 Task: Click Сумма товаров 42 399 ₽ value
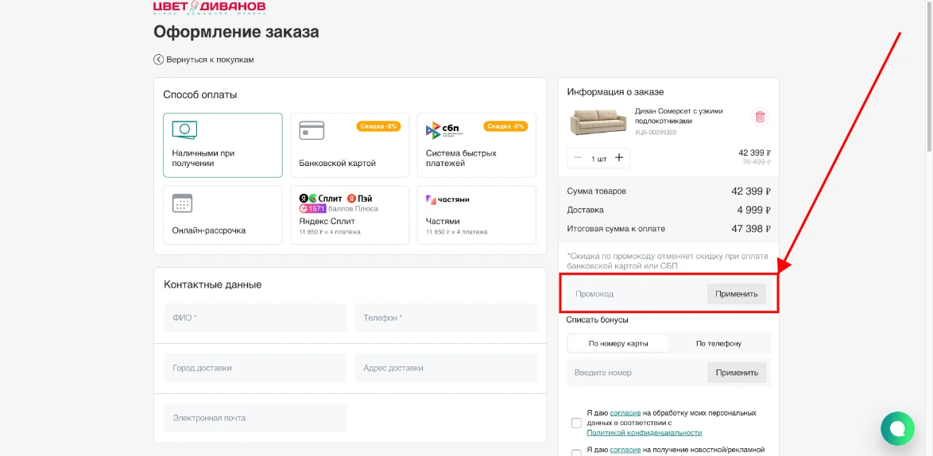pos(752,191)
